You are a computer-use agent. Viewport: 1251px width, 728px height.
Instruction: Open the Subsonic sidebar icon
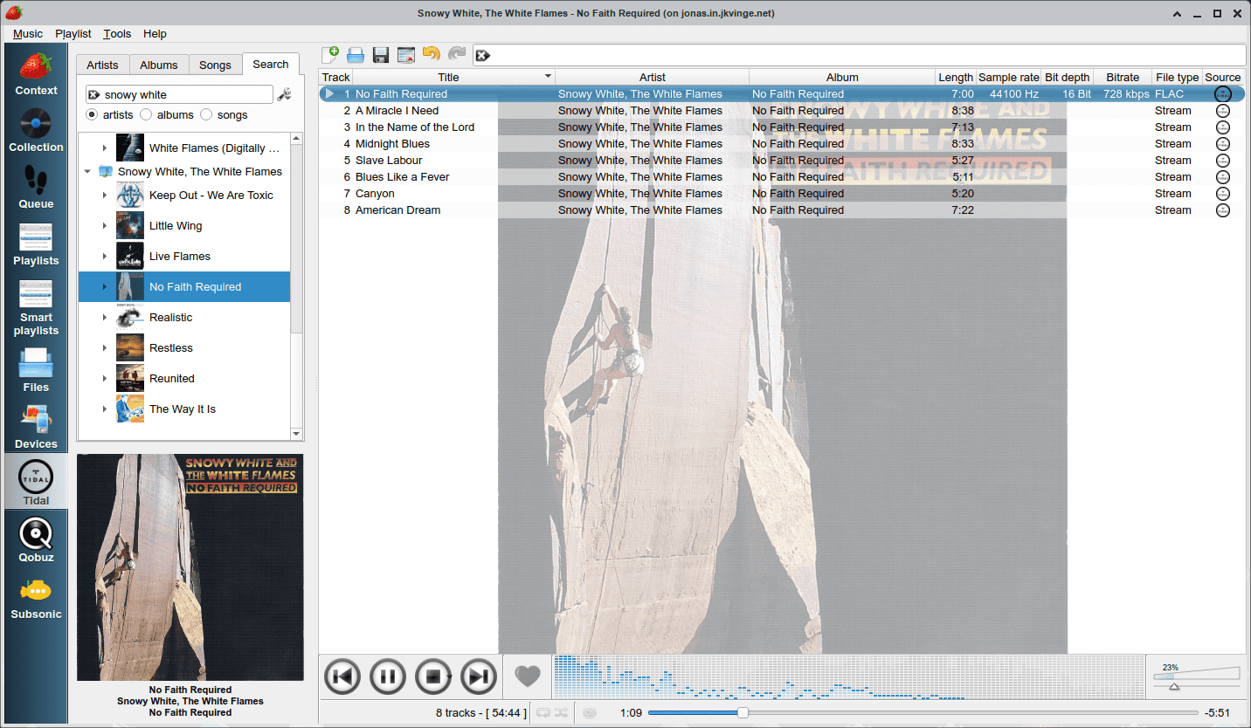[36, 591]
